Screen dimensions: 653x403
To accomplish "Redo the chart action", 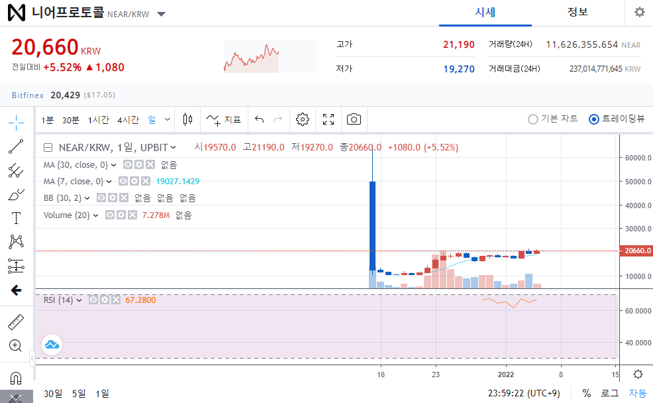I will coord(277,119).
